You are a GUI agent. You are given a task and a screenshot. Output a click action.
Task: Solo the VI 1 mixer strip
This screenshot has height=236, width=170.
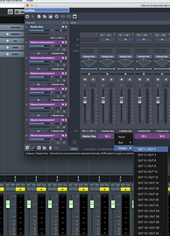click(111, 79)
